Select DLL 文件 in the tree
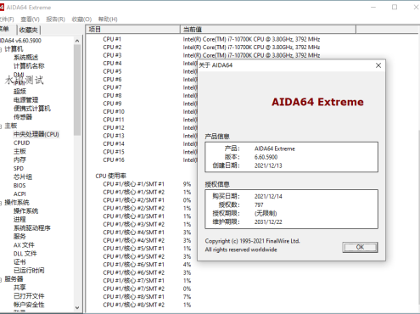The image size is (420, 314). tap(25, 254)
